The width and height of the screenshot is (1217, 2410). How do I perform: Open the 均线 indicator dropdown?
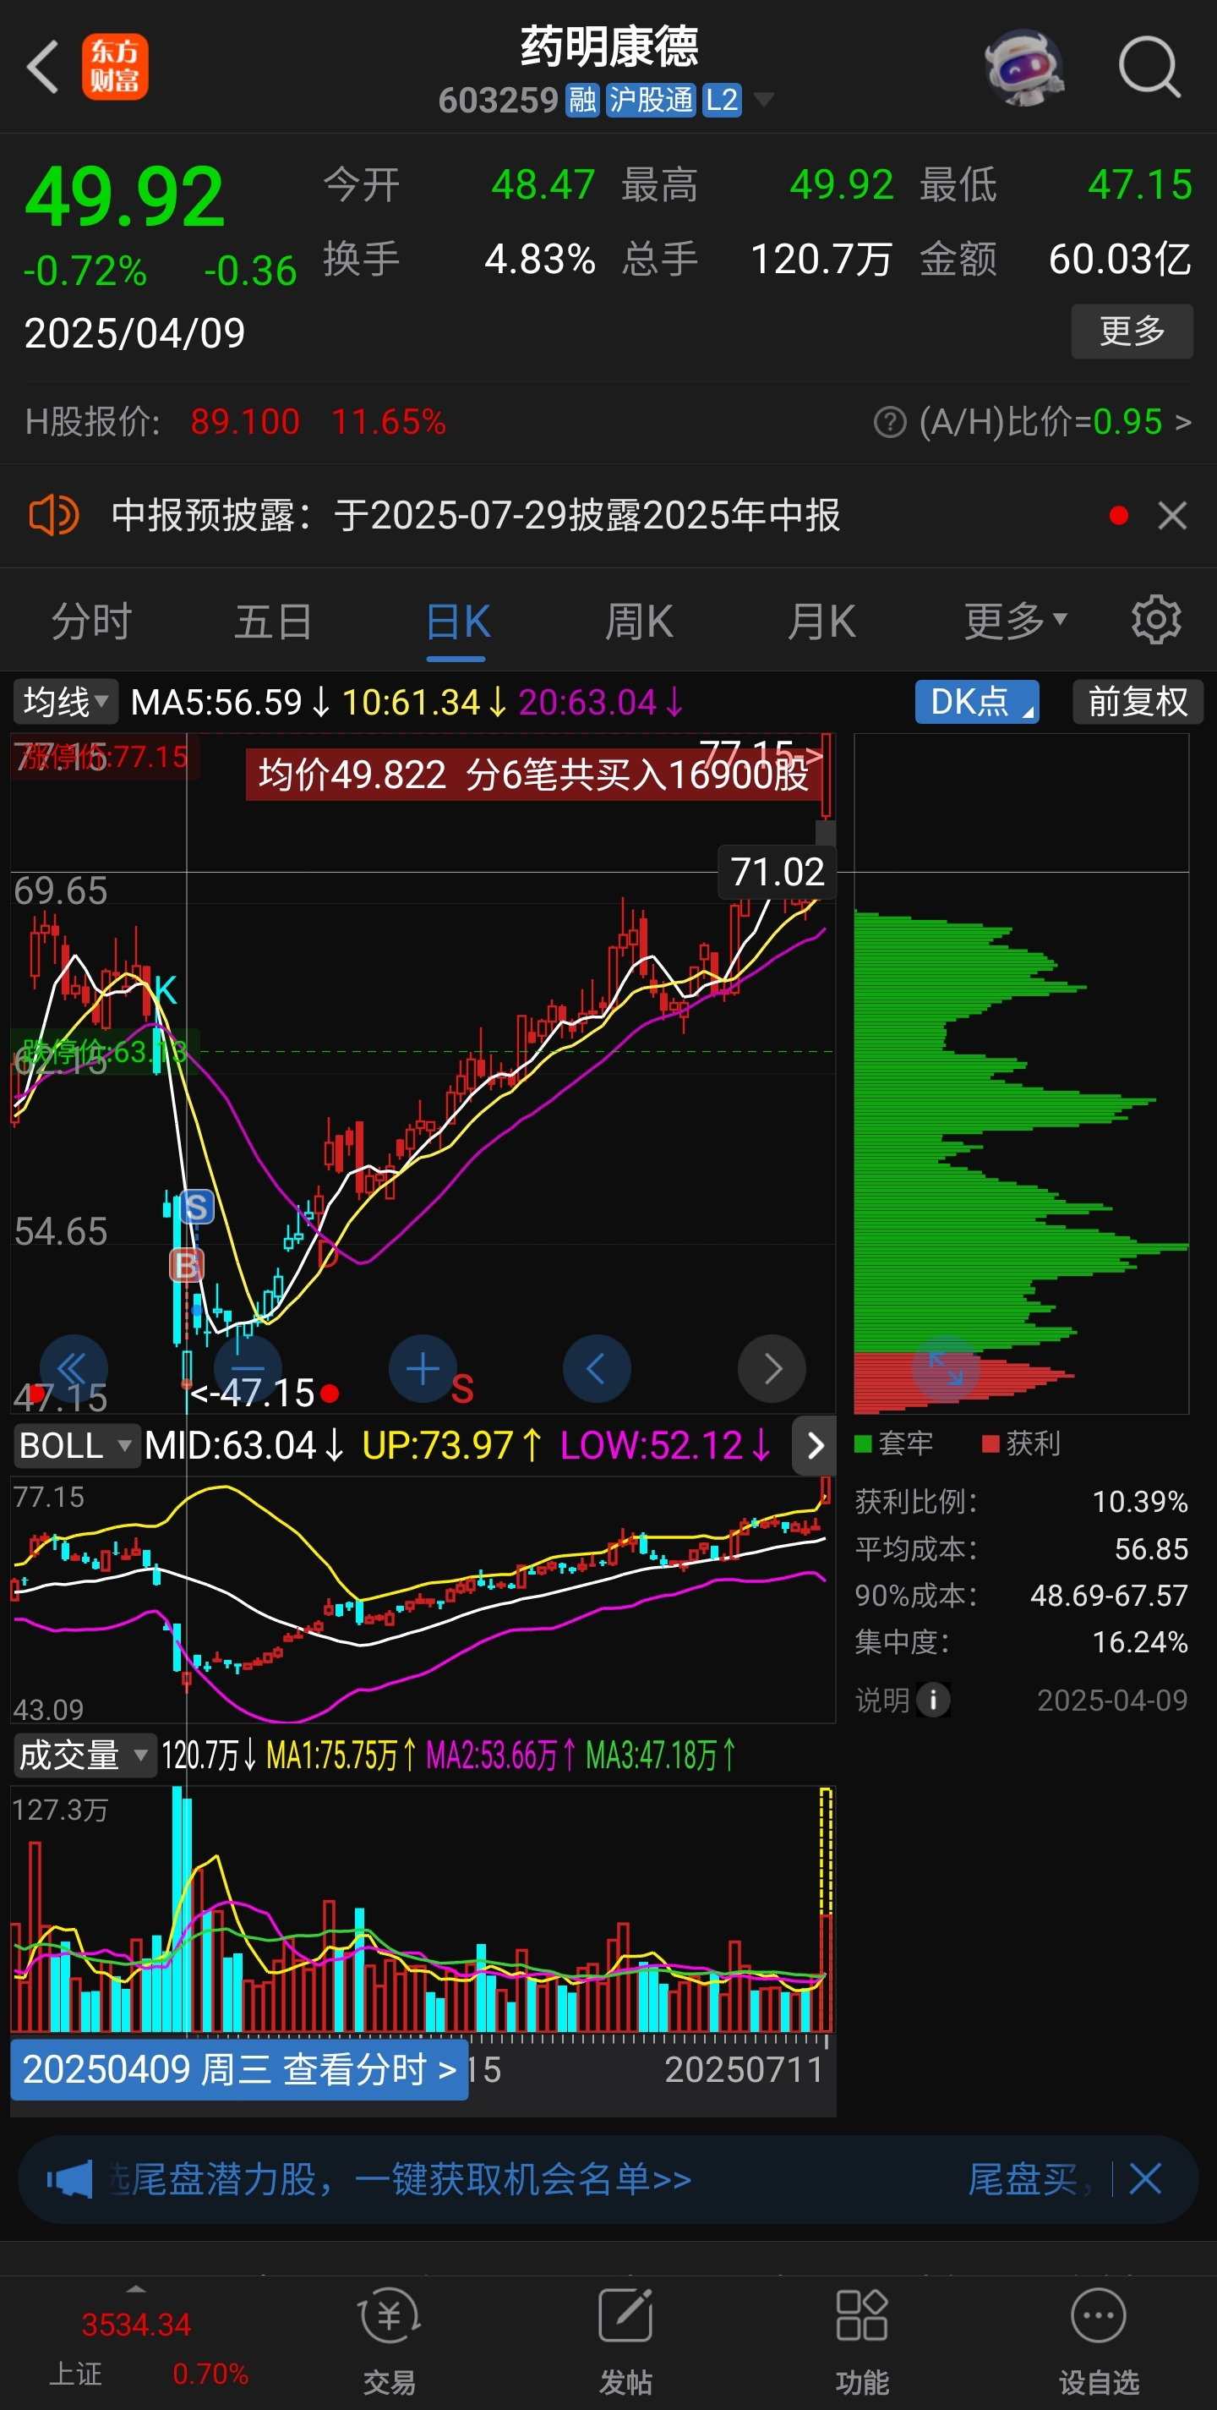click(x=65, y=702)
